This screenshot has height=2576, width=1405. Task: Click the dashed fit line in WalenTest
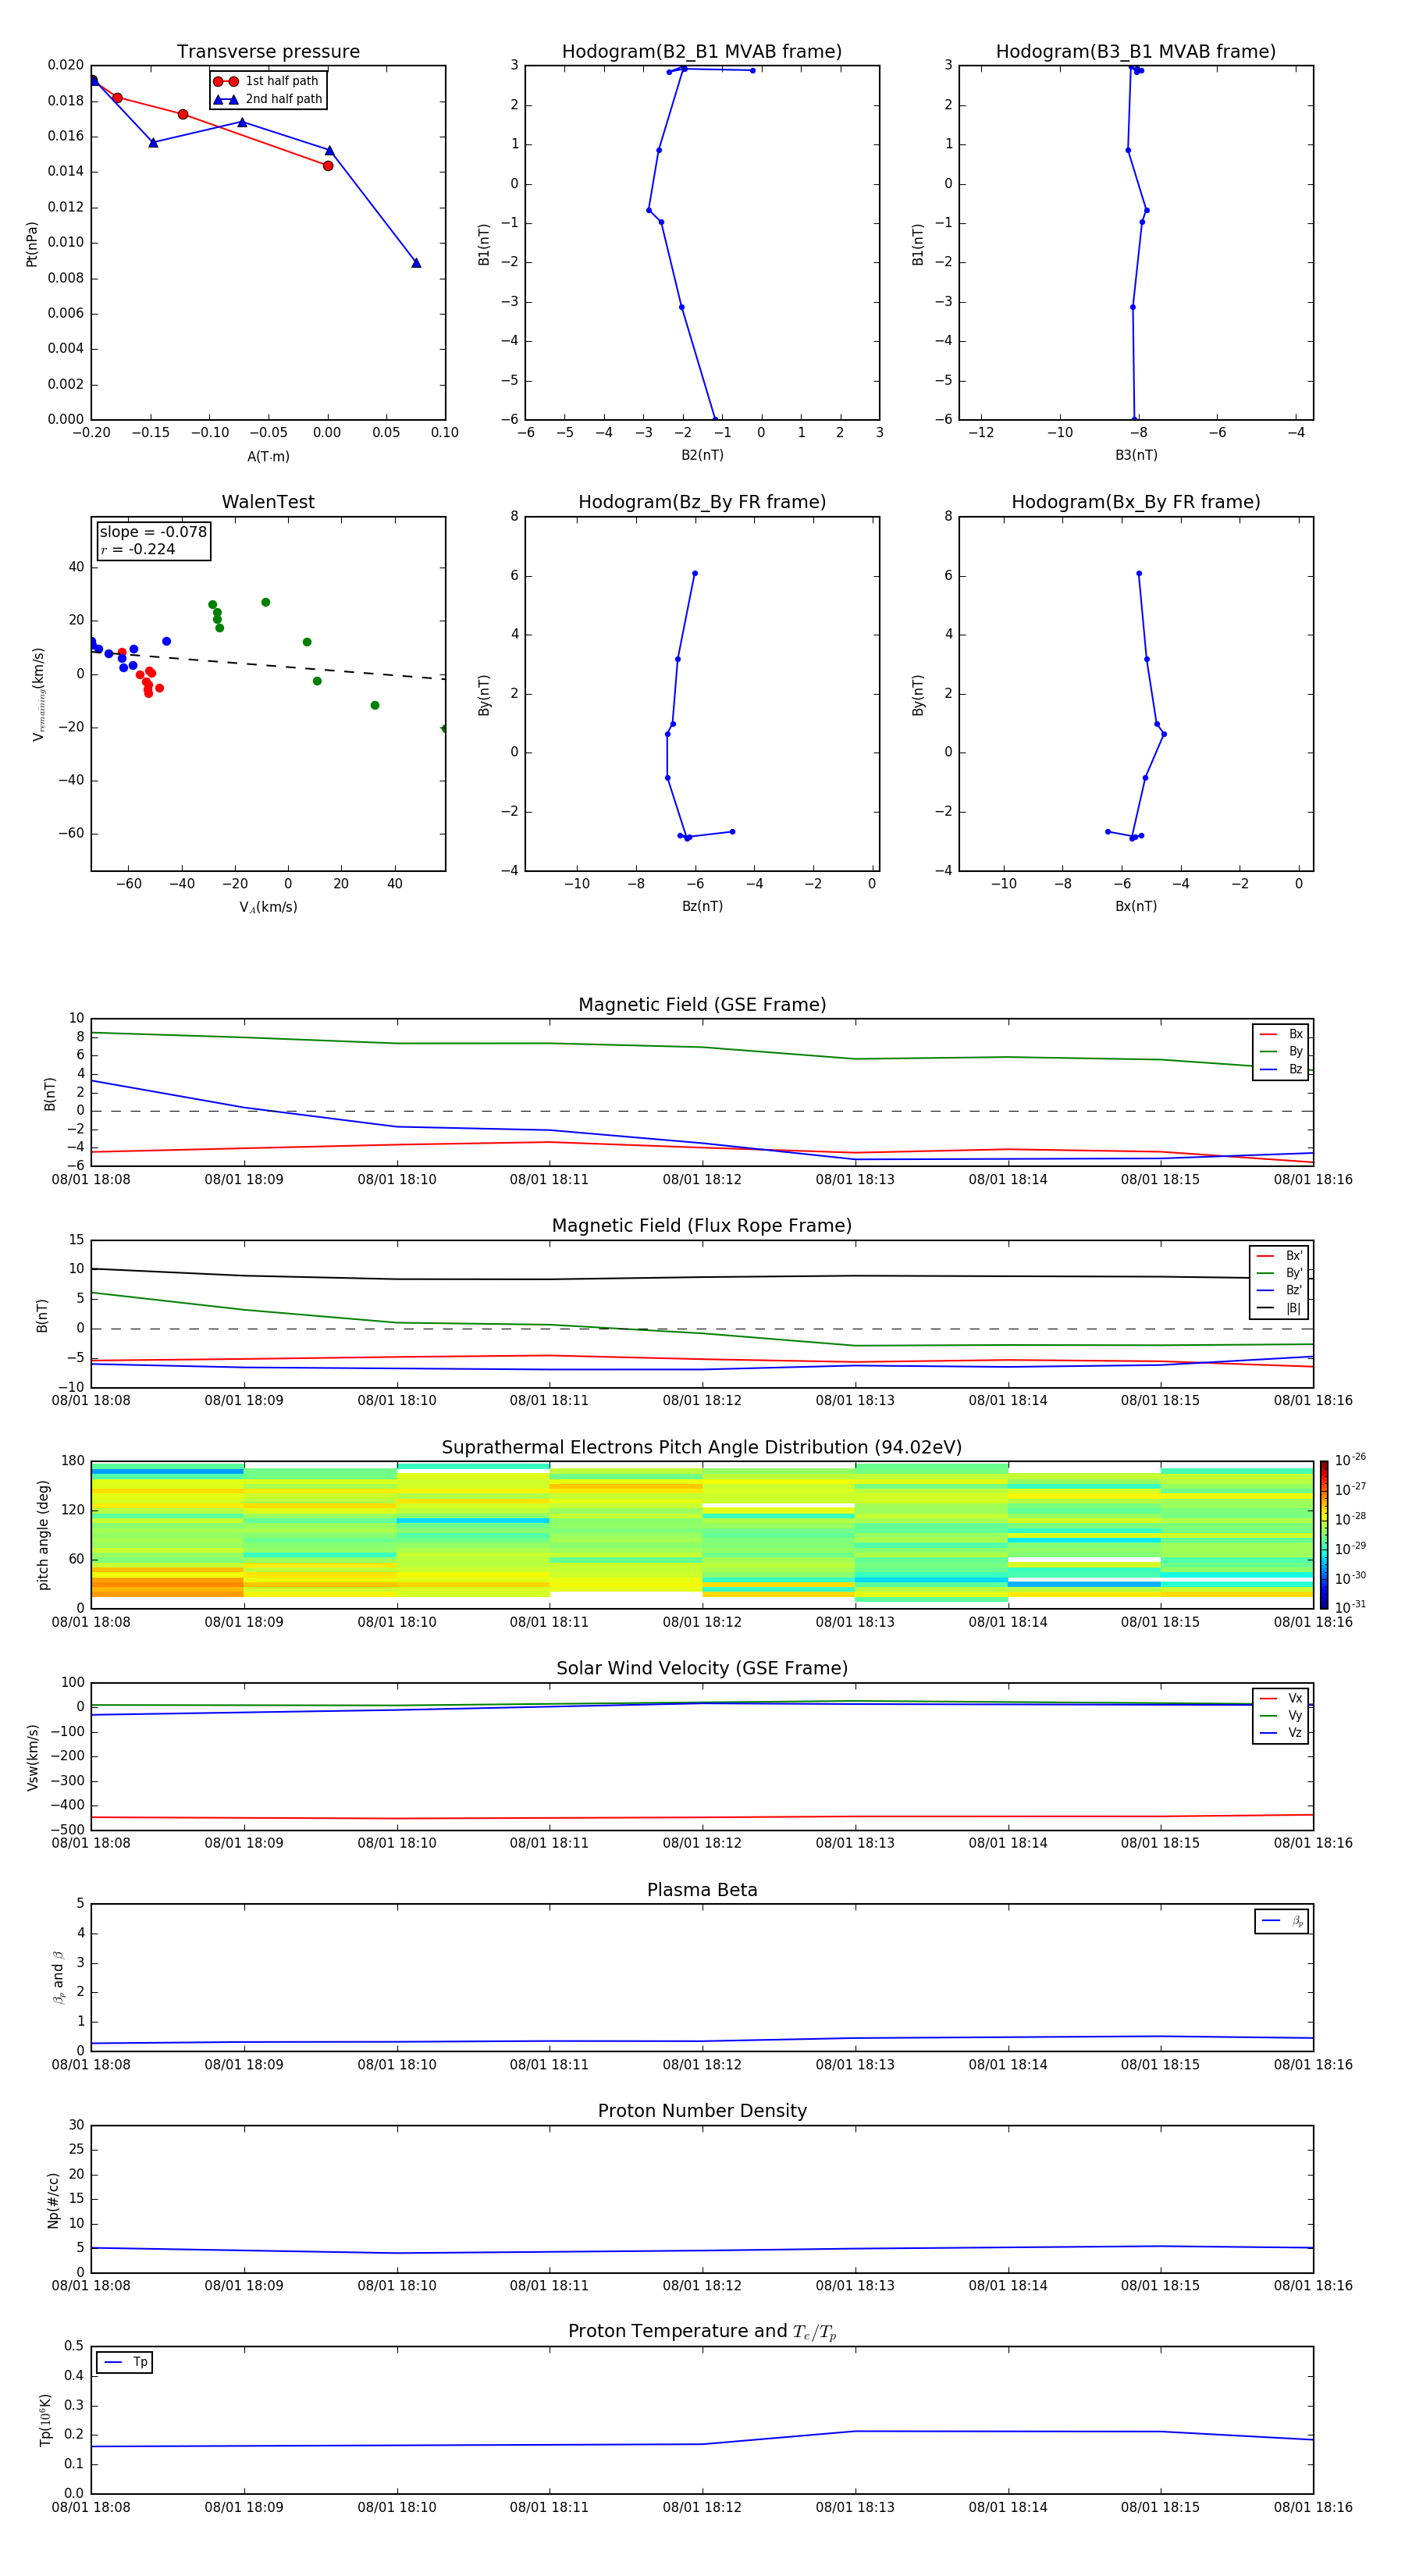click(x=268, y=665)
